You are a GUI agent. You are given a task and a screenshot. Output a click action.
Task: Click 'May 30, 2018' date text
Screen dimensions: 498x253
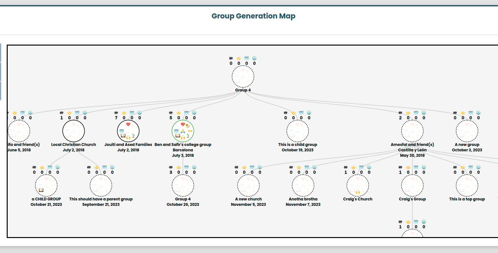[412, 155]
